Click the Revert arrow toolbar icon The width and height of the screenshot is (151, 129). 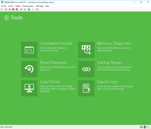click(x=33, y=9)
